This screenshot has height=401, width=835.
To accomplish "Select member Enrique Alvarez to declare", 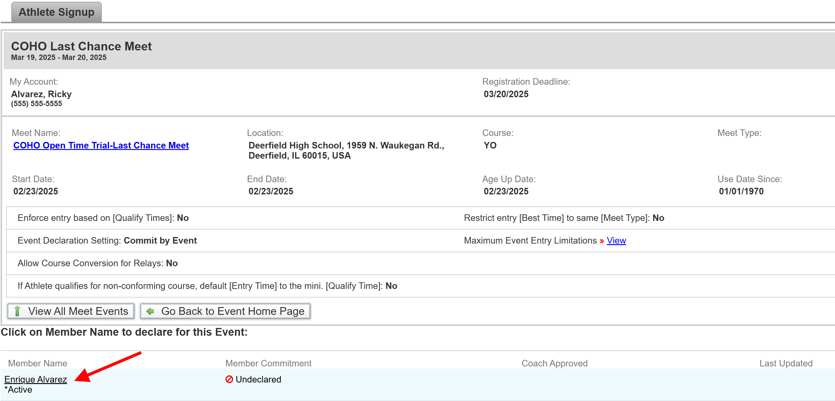I will (x=36, y=379).
